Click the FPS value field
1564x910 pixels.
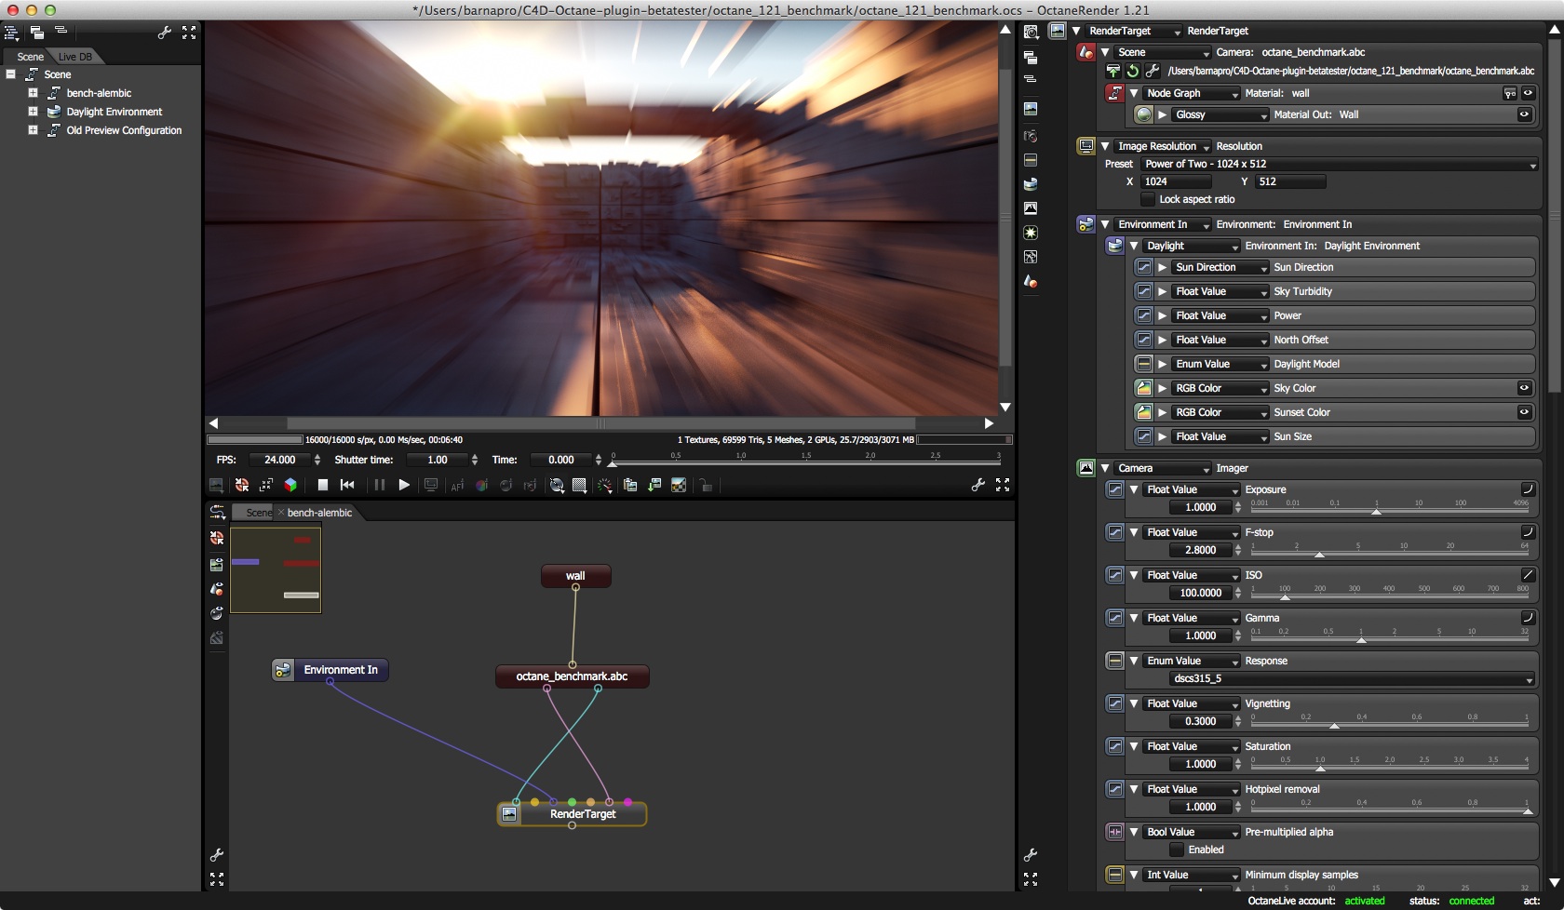pyautogui.click(x=279, y=460)
